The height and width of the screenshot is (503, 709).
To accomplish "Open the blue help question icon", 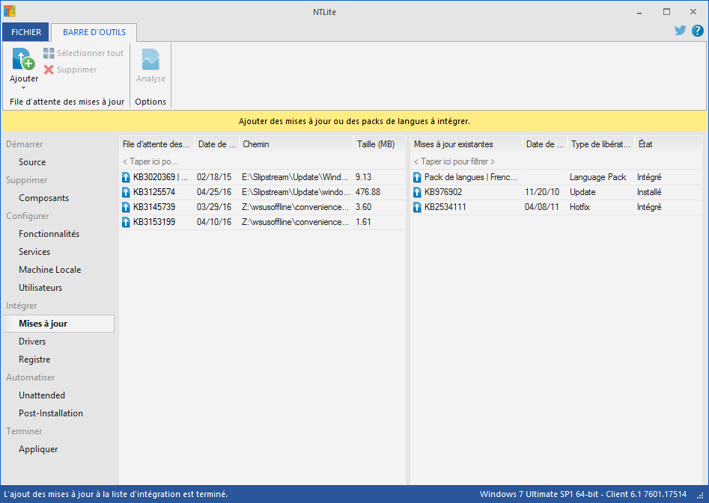I will click(698, 31).
